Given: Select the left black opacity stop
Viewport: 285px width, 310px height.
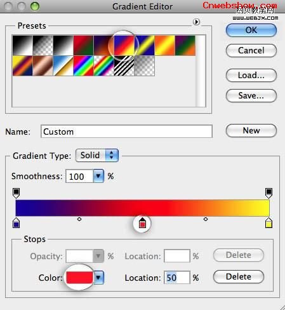Looking at the screenshot, I should click(17, 193).
